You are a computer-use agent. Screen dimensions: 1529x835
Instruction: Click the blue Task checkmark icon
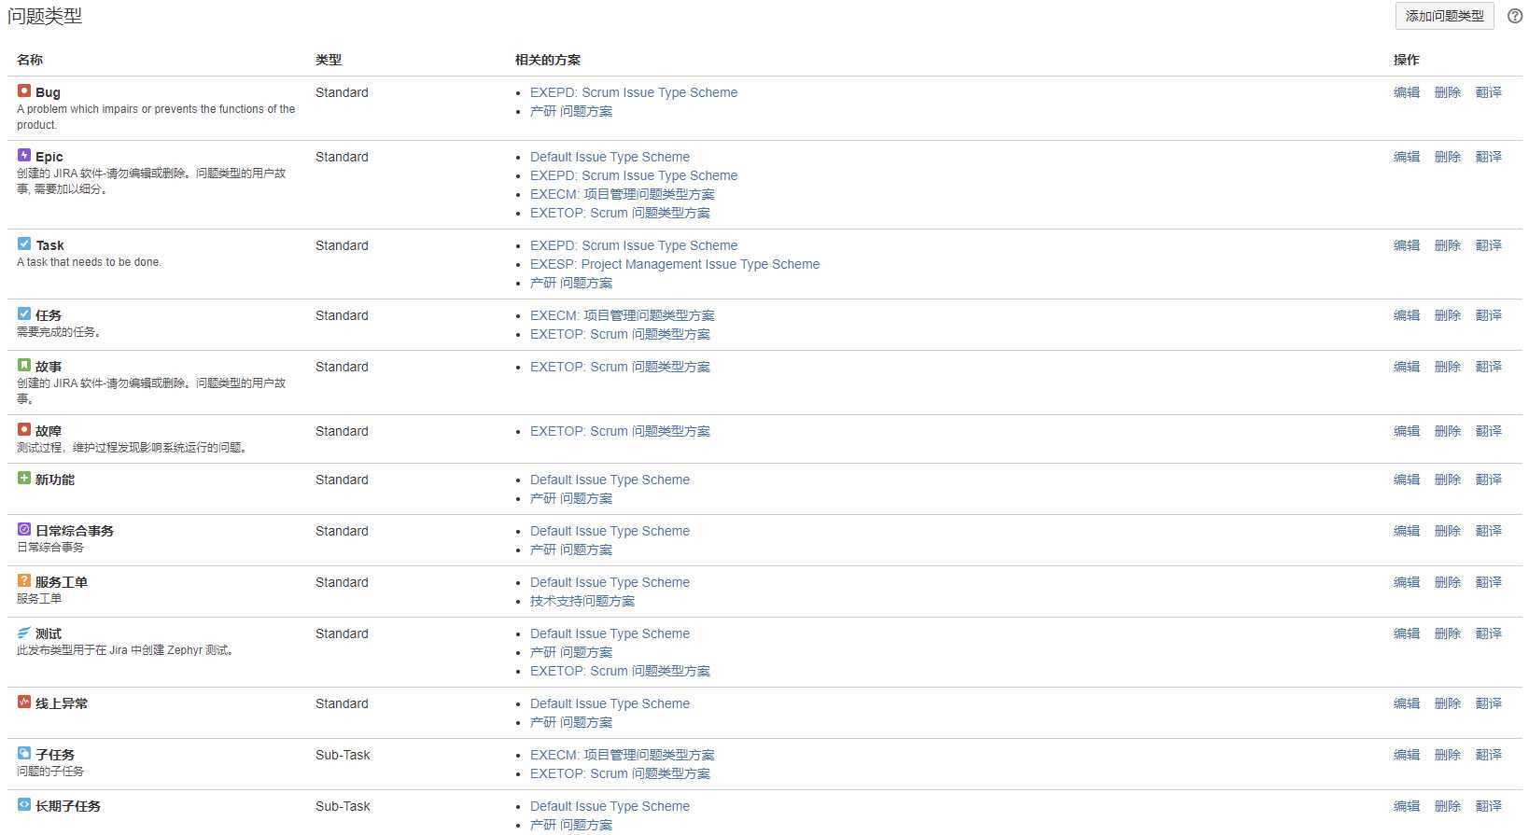[x=24, y=244]
